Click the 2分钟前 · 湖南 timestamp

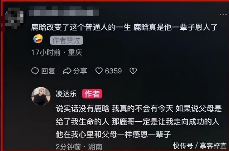[x=79, y=147]
